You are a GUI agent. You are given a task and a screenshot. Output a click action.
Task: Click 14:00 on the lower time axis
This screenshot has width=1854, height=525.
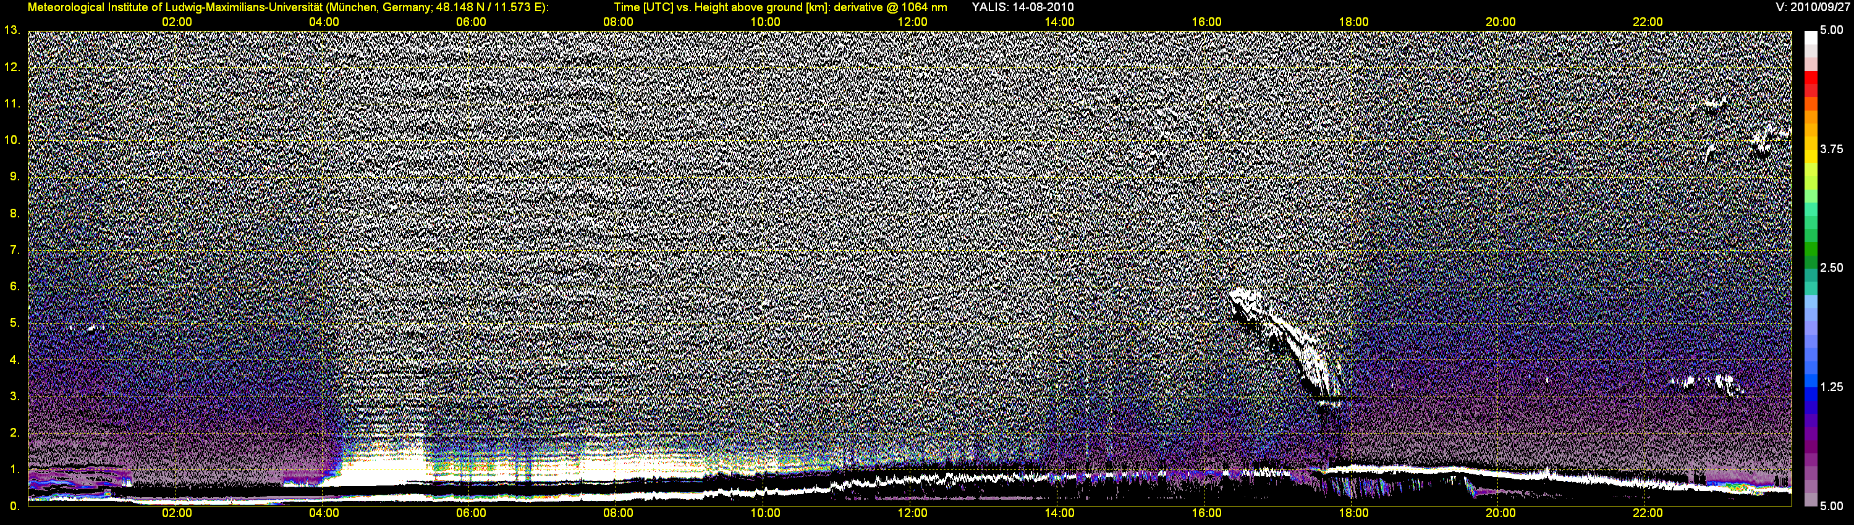click(1059, 513)
